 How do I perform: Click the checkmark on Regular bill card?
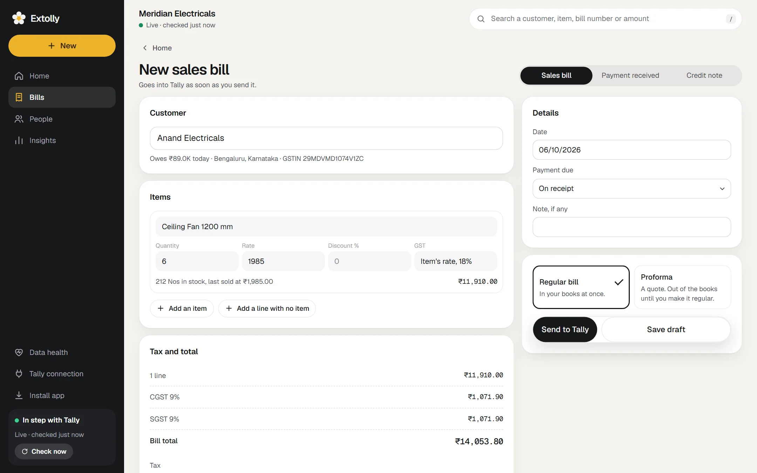[619, 282]
